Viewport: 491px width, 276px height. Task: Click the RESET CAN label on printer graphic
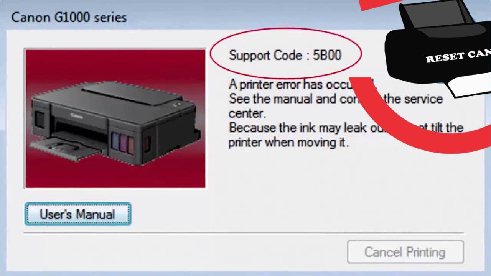coord(458,57)
